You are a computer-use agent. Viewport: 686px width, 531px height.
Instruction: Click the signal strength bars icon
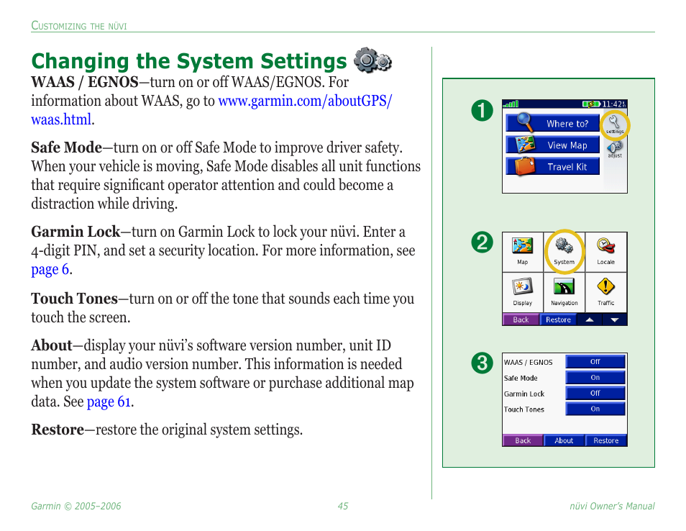click(x=511, y=104)
